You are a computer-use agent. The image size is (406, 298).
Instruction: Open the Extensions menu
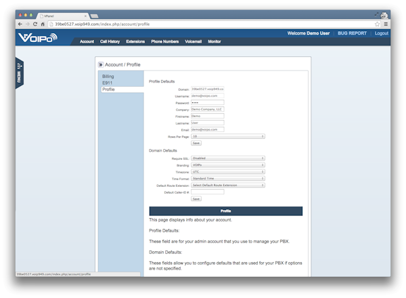pos(135,41)
